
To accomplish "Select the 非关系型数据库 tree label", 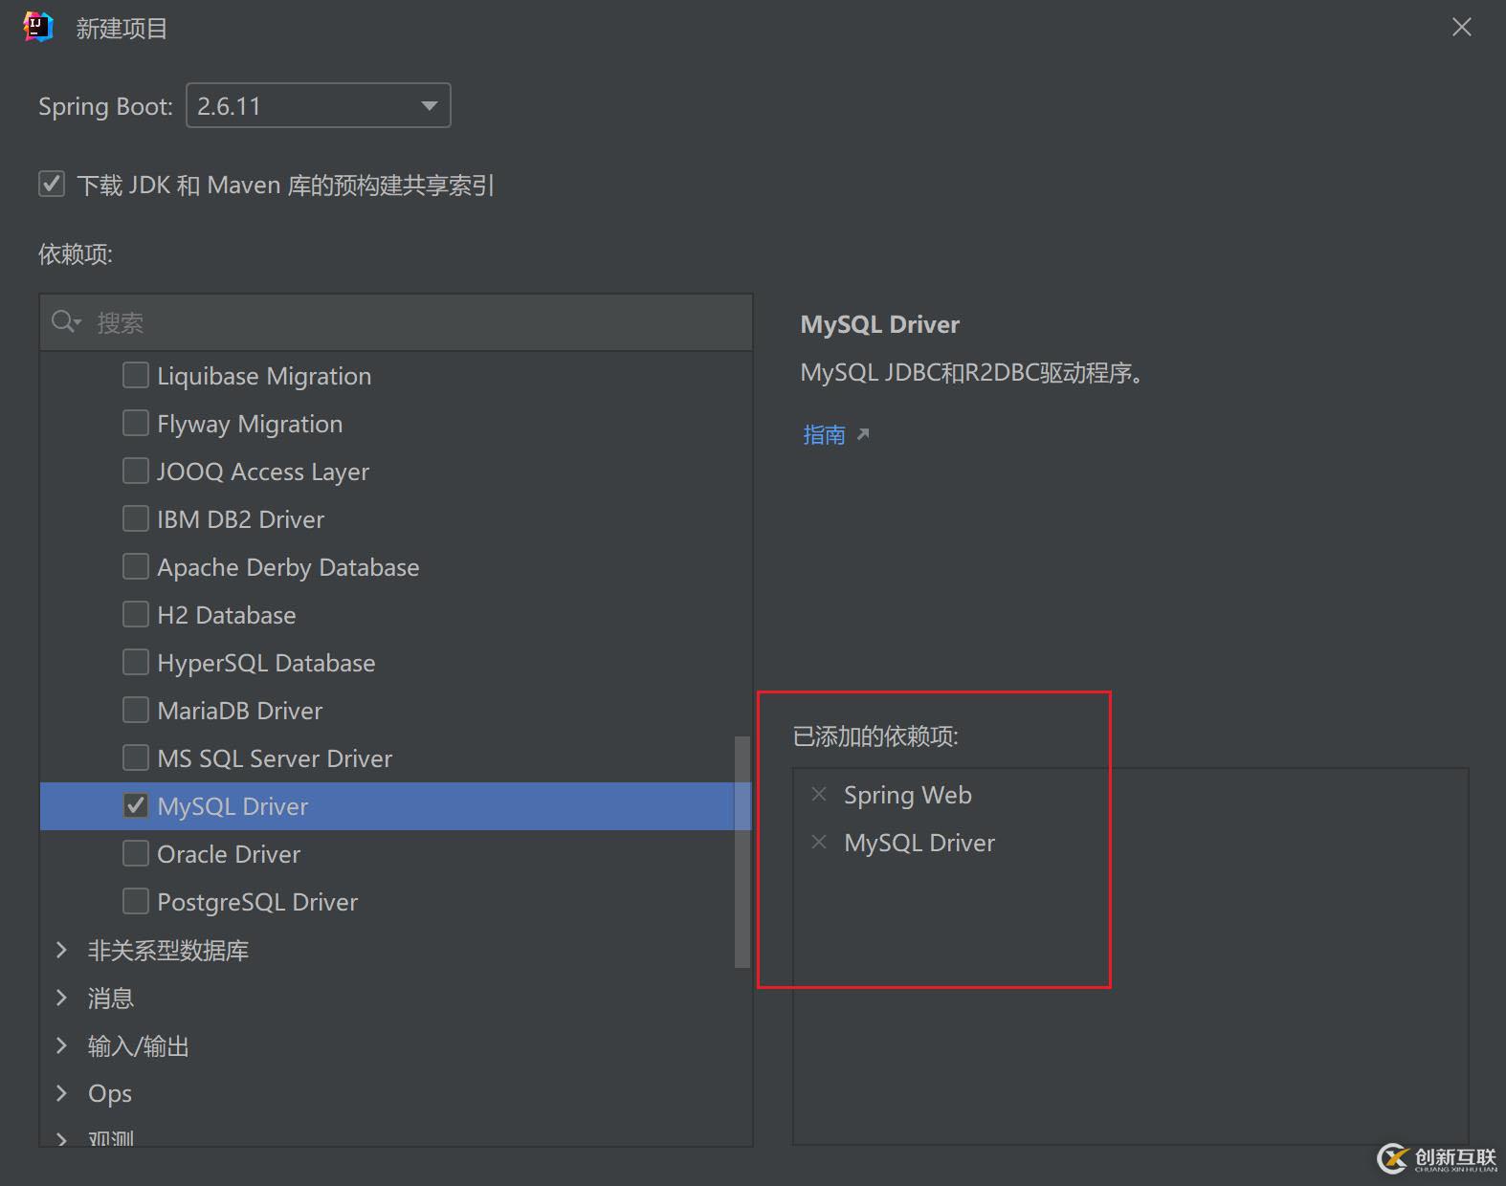I will point(168,950).
